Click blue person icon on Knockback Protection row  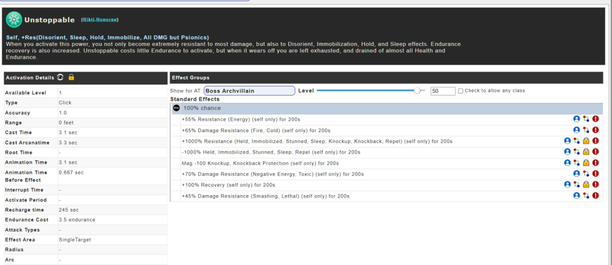(567, 163)
